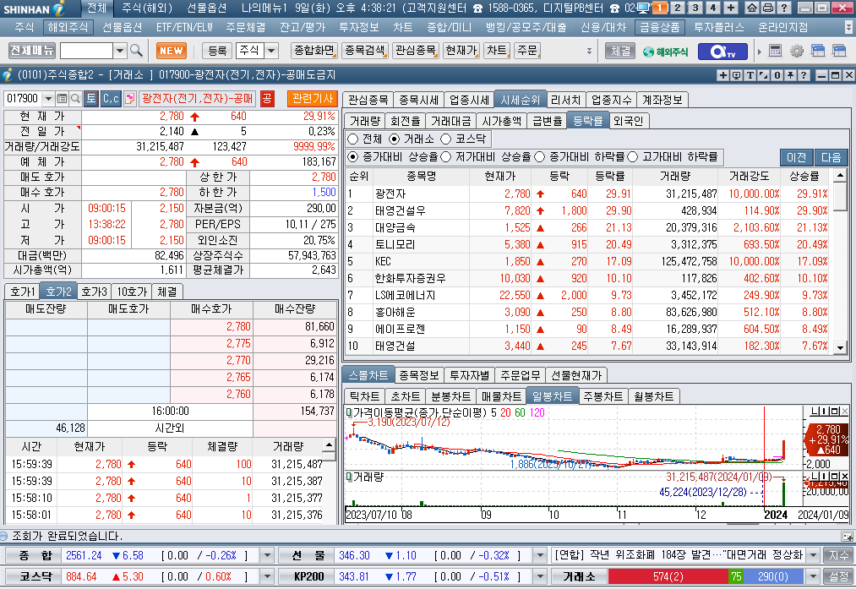Image resolution: width=856 pixels, height=589 pixels.
Task: Open the calculator icon in toolbar
Action: pos(775,51)
